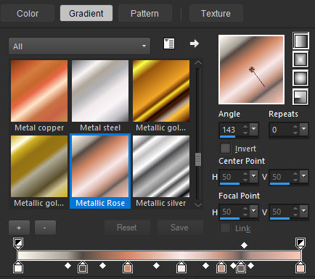Decrease Angle with the down stepper
This screenshot has height=279, width=315.
tap(245, 133)
